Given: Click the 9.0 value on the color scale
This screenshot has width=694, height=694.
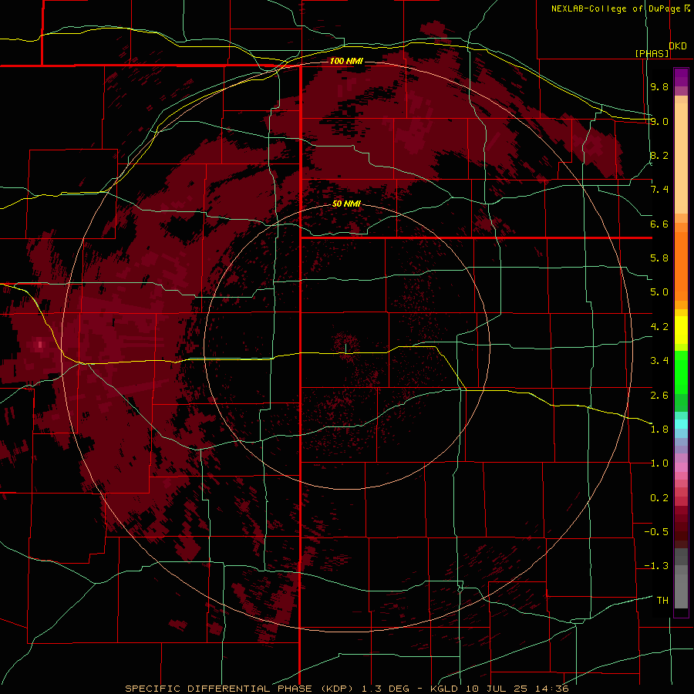Looking at the screenshot, I should point(659,121).
